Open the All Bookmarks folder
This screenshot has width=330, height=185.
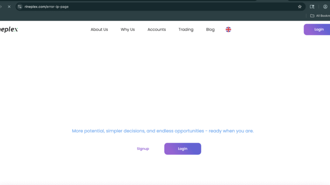[312, 16]
